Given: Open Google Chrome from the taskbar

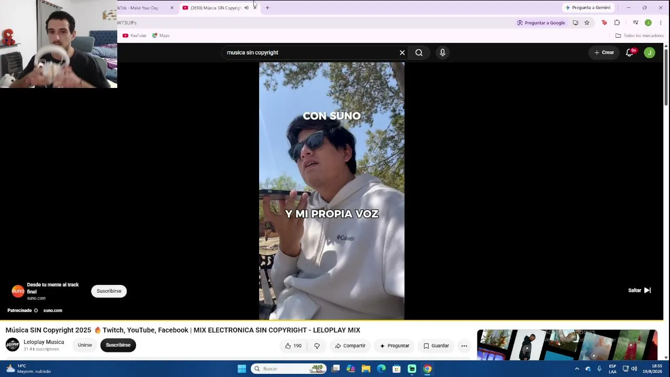Looking at the screenshot, I should (x=427, y=369).
